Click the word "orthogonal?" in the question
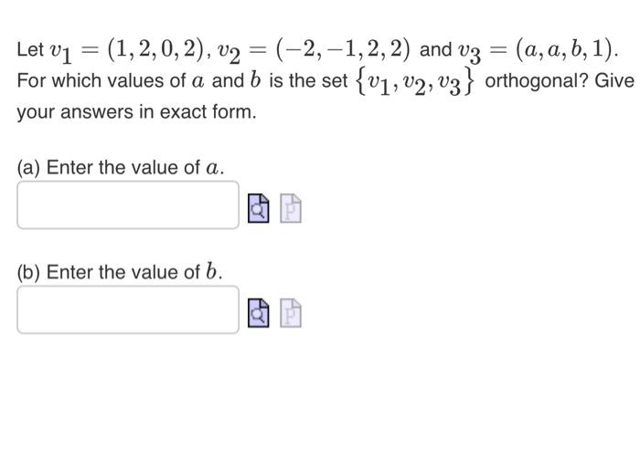Viewport: 640px width, 461px height. [x=537, y=80]
